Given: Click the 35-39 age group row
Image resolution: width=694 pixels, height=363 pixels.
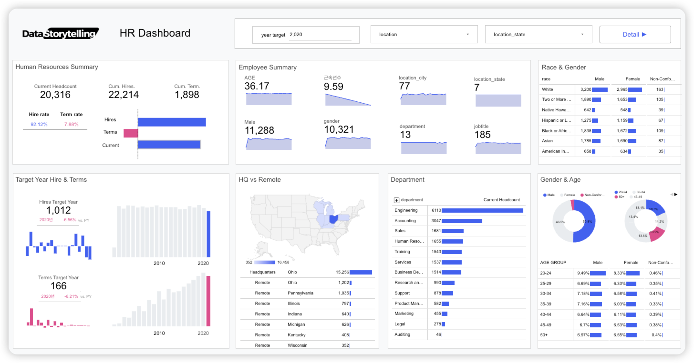Looking at the screenshot, I should point(610,304).
